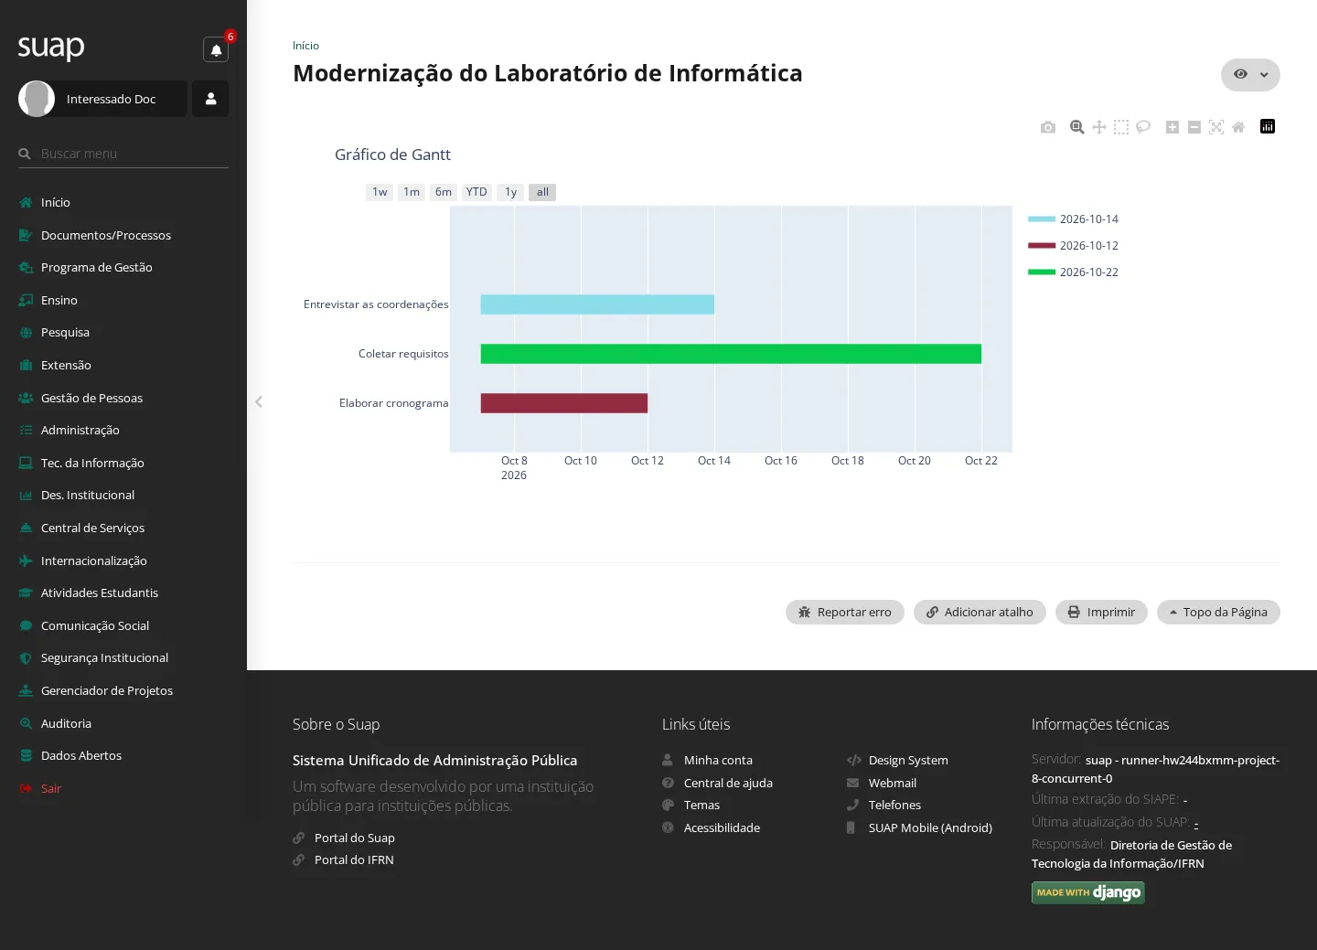Image resolution: width=1317 pixels, height=950 pixels.
Task: Toggle the 2026-10-12 legend series
Action: click(1073, 246)
